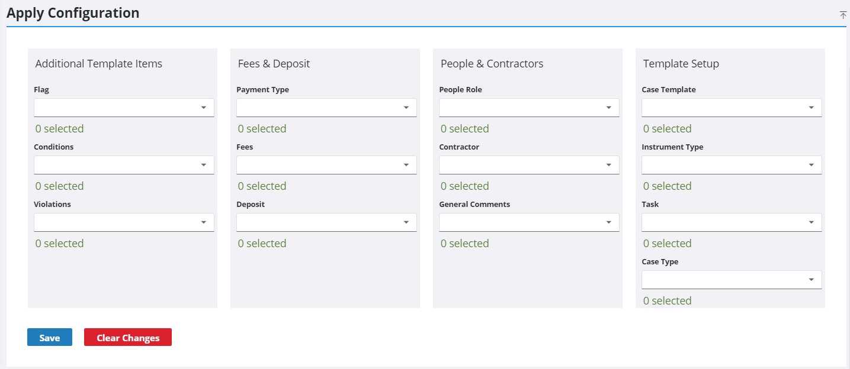850x369 pixels.
Task: Open the Task dropdown
Action: pyautogui.click(x=732, y=222)
